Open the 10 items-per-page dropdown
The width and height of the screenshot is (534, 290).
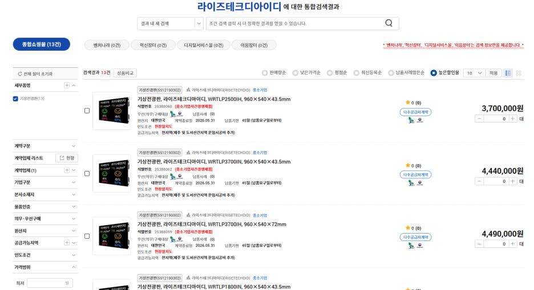[x=474, y=73]
